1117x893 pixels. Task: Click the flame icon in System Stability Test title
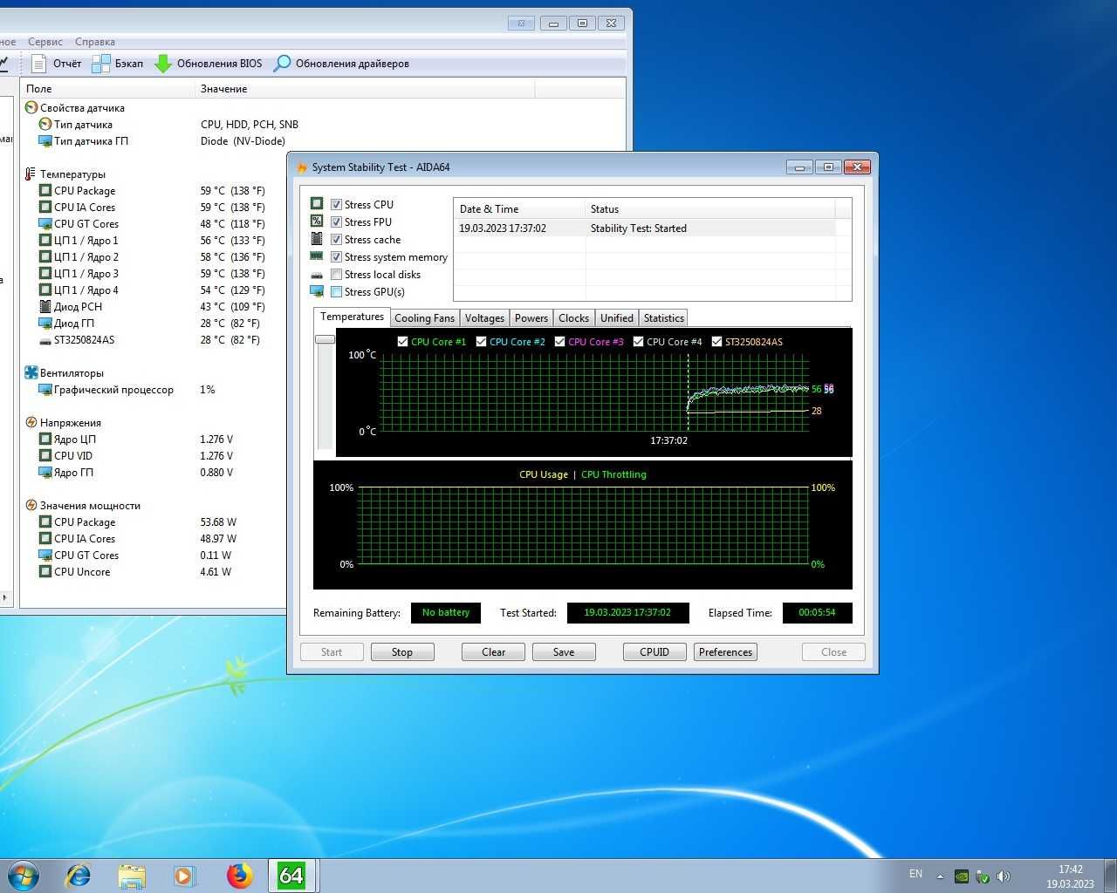(302, 167)
